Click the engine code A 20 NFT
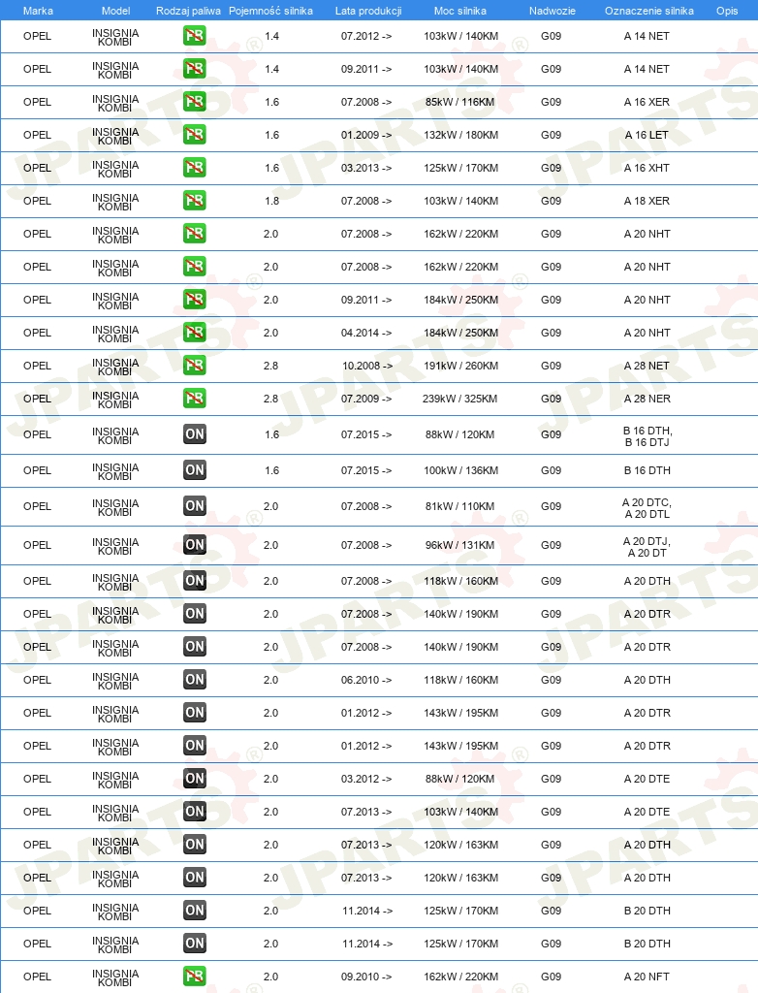Viewport: 758px width, 993px height. point(647,977)
